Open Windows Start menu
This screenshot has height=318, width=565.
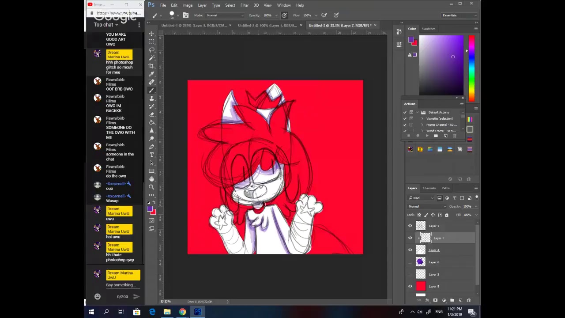point(91,312)
